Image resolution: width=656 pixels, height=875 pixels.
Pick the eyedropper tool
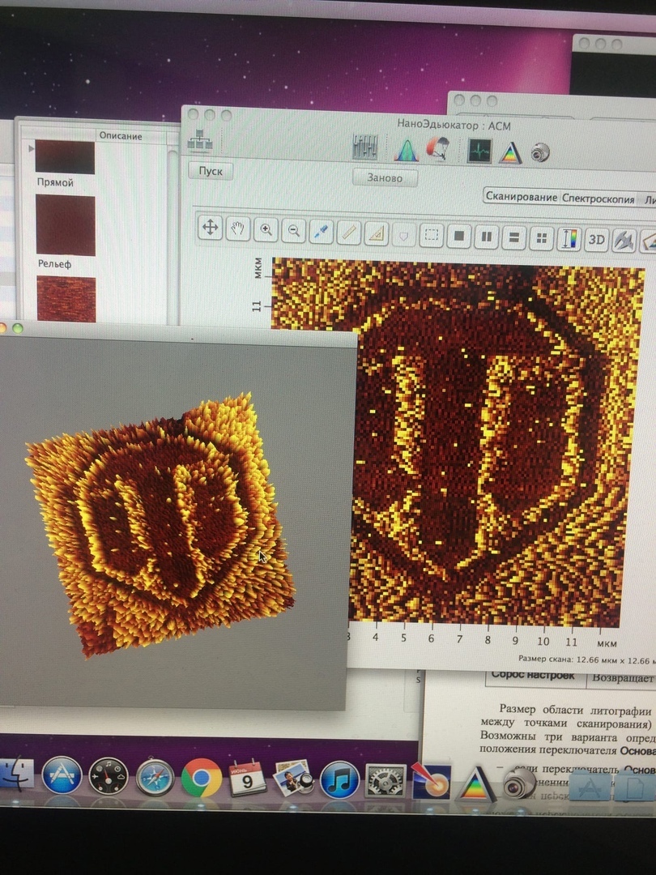point(321,233)
